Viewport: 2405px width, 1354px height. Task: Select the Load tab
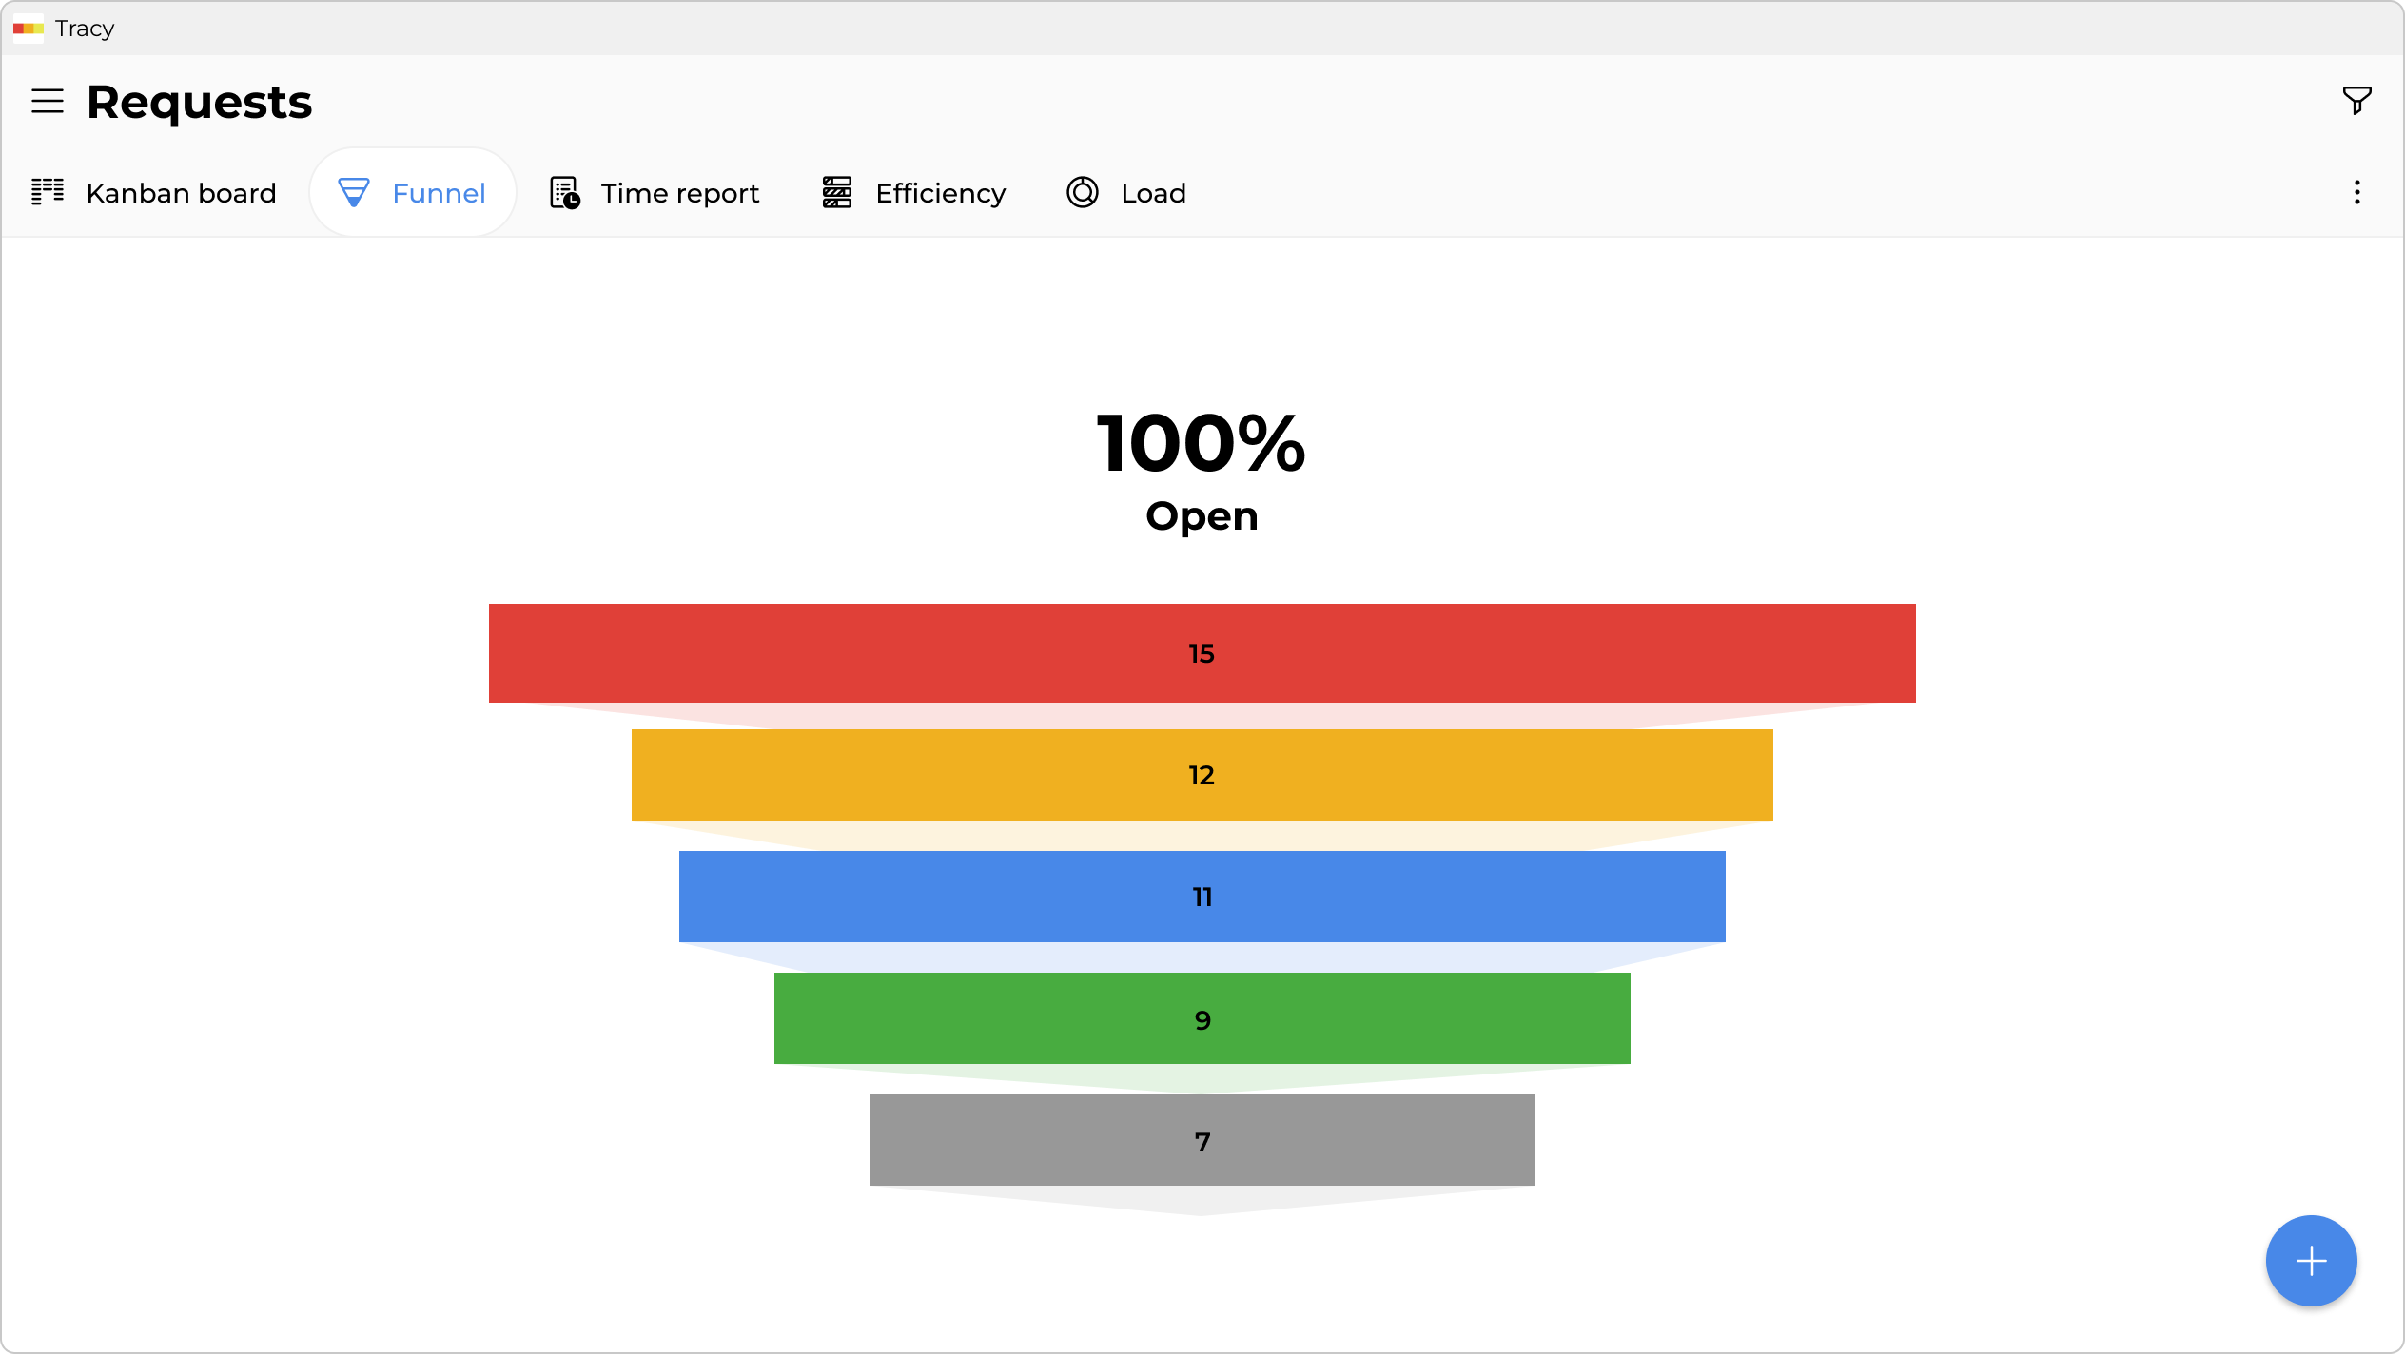tap(1153, 193)
